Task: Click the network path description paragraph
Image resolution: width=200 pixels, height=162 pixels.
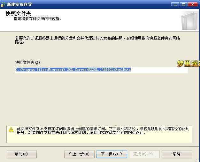Action: pyautogui.click(x=97, y=40)
